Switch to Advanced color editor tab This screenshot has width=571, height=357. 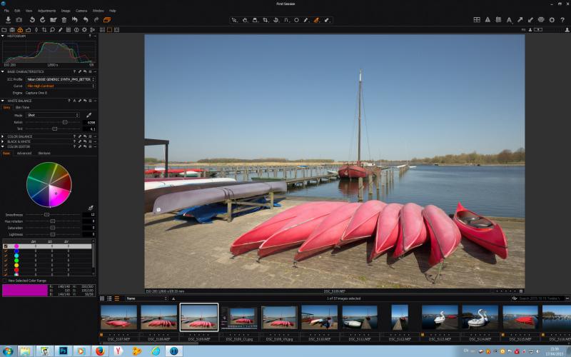24,154
